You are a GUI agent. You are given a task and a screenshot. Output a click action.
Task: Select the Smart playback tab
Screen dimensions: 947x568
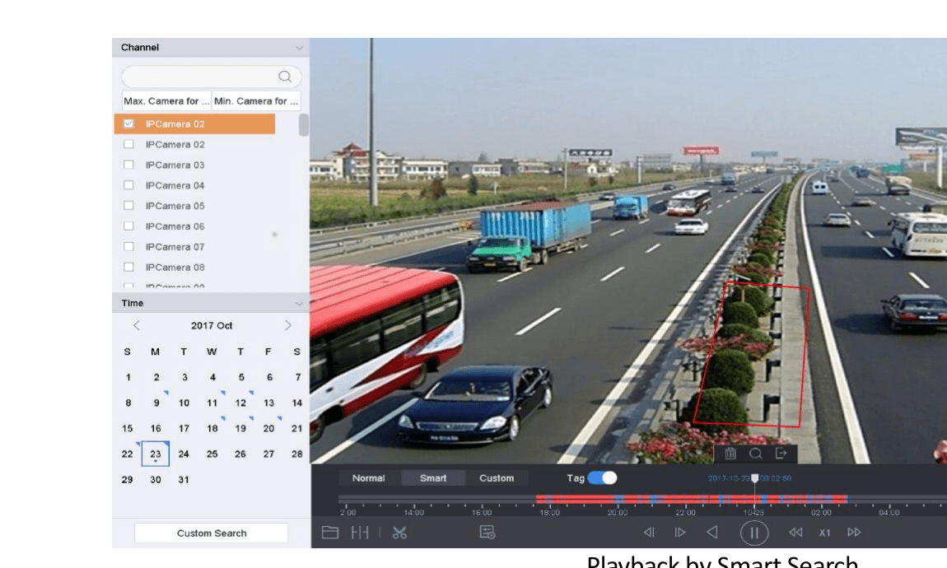[433, 478]
